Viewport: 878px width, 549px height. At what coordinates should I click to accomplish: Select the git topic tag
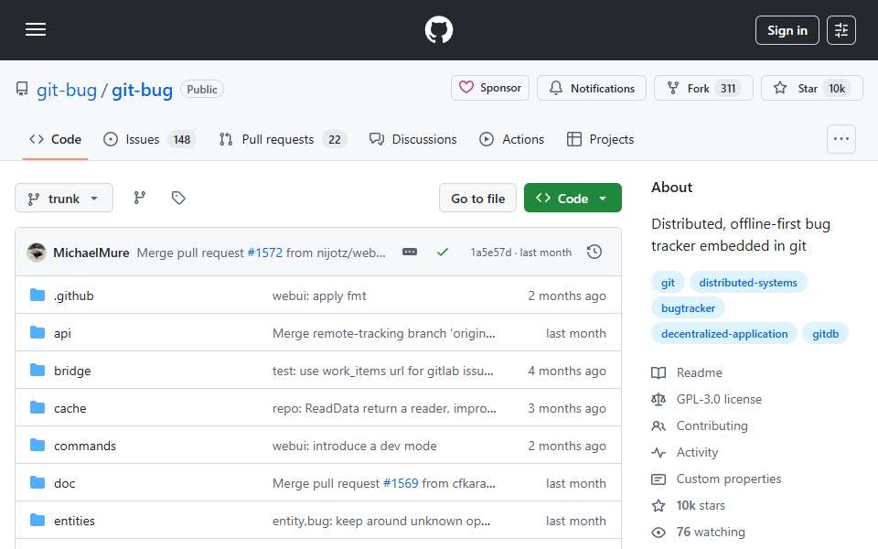(668, 283)
